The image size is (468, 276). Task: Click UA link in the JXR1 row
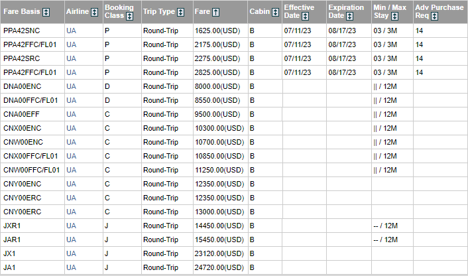[x=72, y=226]
